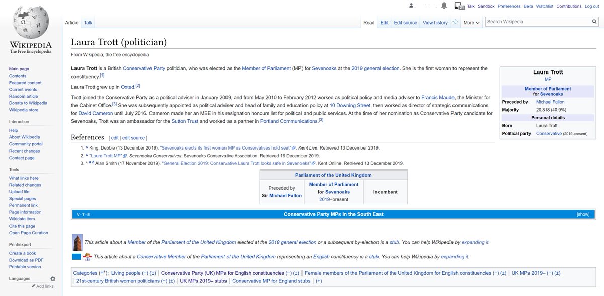
Task: Open the Edit source tab
Action: pos(405,23)
